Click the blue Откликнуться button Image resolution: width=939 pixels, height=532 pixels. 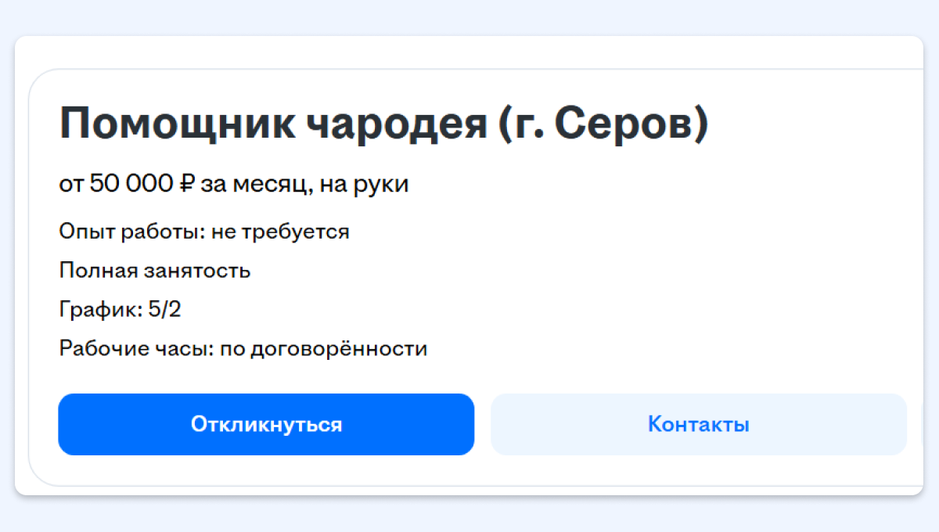tap(266, 424)
